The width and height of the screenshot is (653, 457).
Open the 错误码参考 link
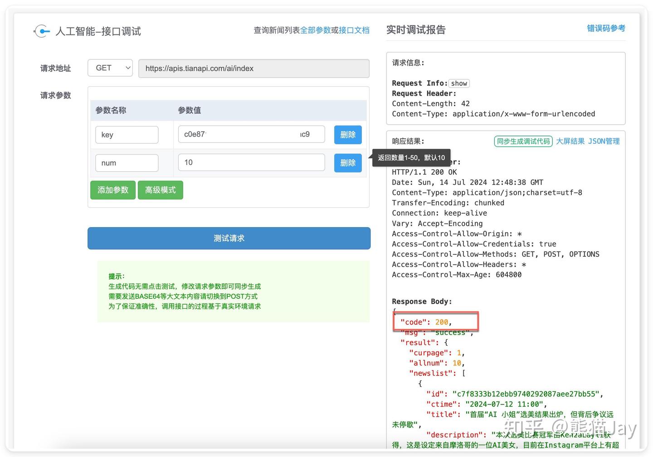coord(606,29)
